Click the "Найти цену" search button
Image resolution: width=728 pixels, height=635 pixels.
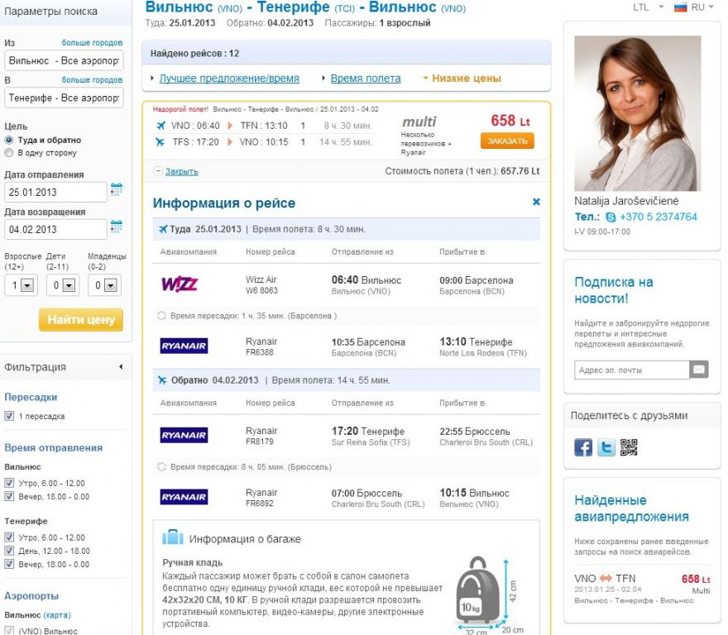(81, 320)
